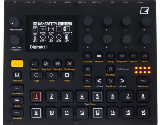Click the PAGE button
The height and width of the screenshot is (125, 160).
point(143,81)
